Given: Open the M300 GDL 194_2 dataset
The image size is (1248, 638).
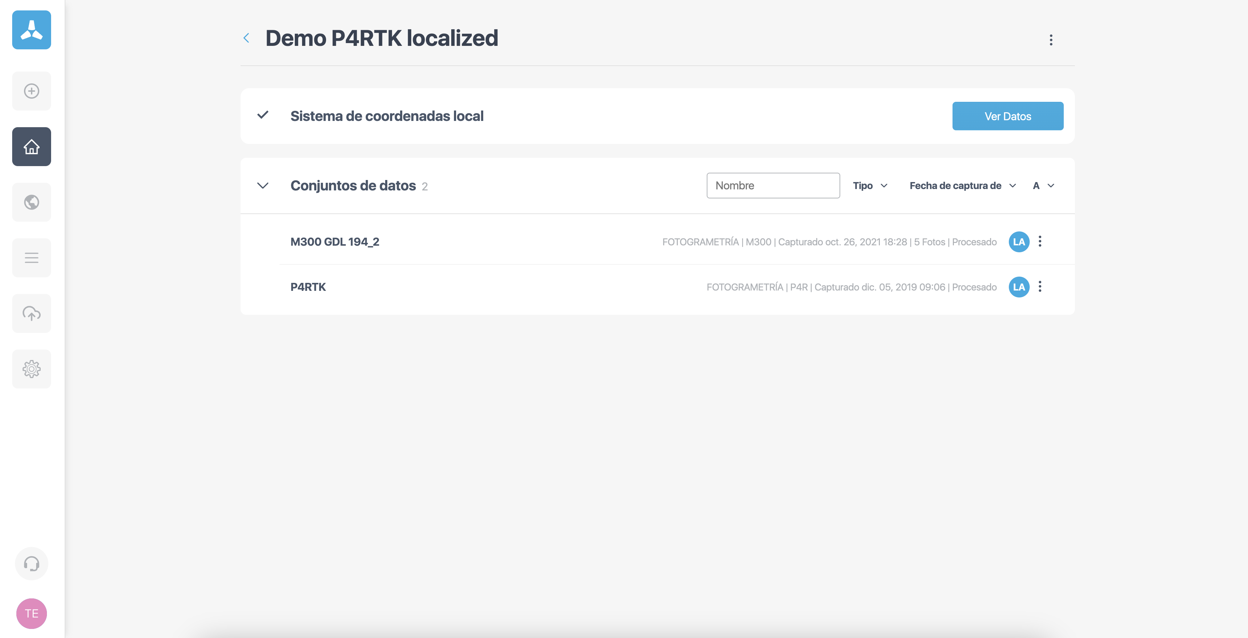Looking at the screenshot, I should click(x=335, y=242).
